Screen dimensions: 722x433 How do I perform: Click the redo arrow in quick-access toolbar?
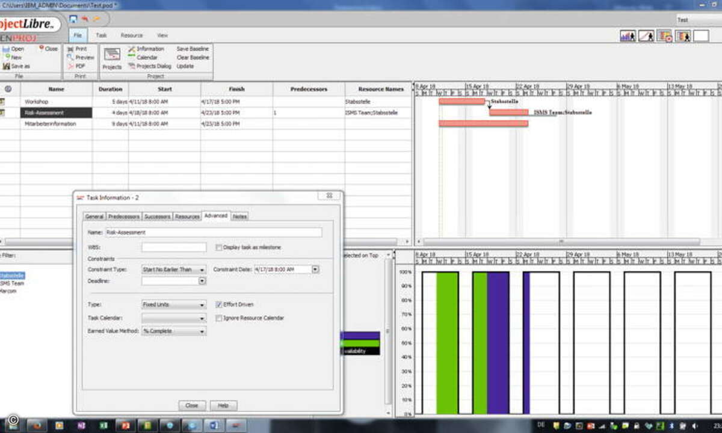(96, 19)
